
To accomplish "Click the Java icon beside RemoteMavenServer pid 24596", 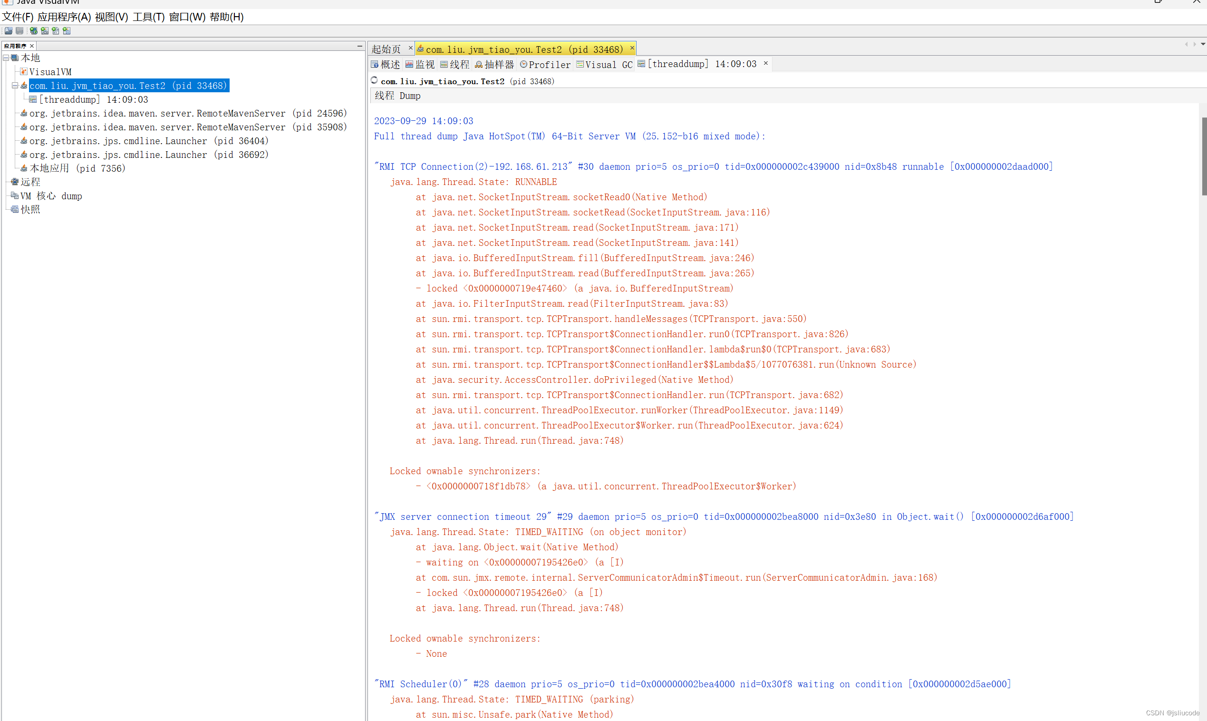I will pyautogui.click(x=23, y=113).
